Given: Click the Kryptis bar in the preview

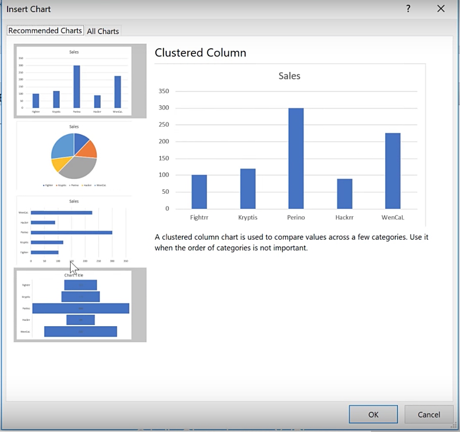Looking at the screenshot, I should (x=247, y=189).
